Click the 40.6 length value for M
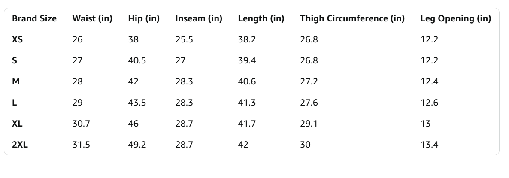 click(247, 81)
